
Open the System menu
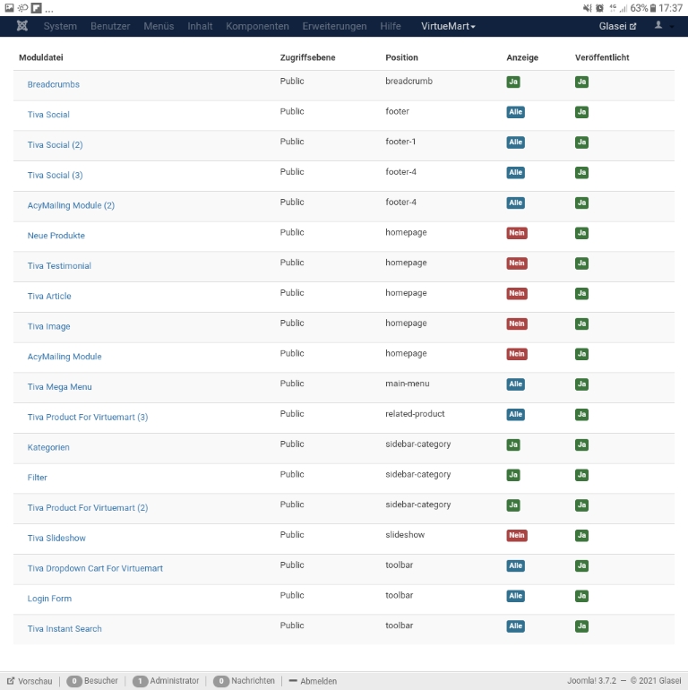click(x=60, y=27)
